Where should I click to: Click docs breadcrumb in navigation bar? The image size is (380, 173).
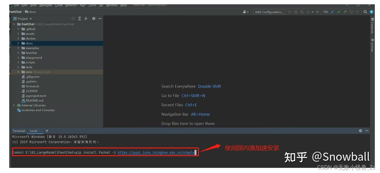pos(31,12)
